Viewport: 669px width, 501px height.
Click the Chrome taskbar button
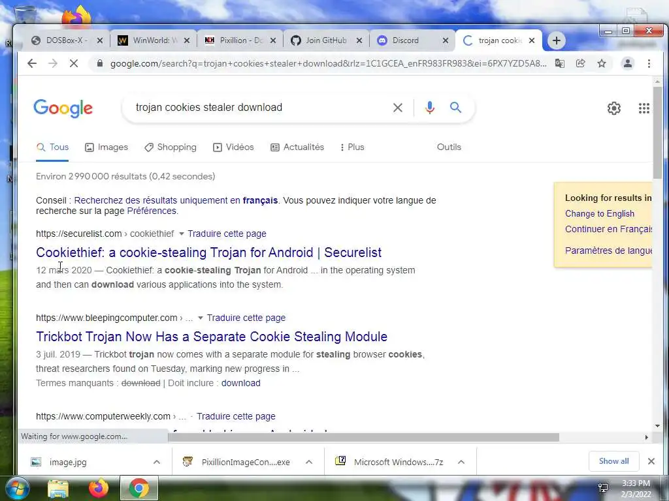click(x=139, y=488)
